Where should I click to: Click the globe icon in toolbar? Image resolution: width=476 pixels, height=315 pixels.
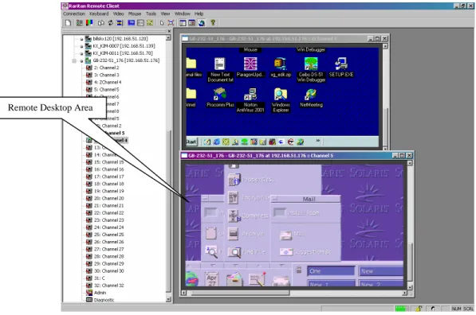[x=202, y=23]
